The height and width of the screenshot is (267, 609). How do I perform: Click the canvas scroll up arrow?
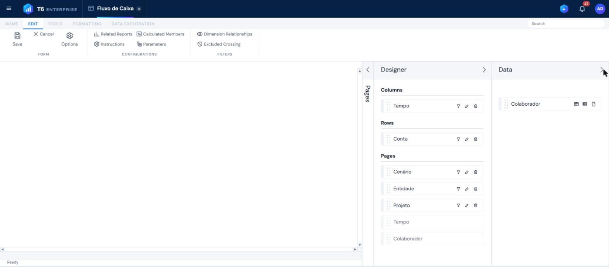(x=360, y=71)
